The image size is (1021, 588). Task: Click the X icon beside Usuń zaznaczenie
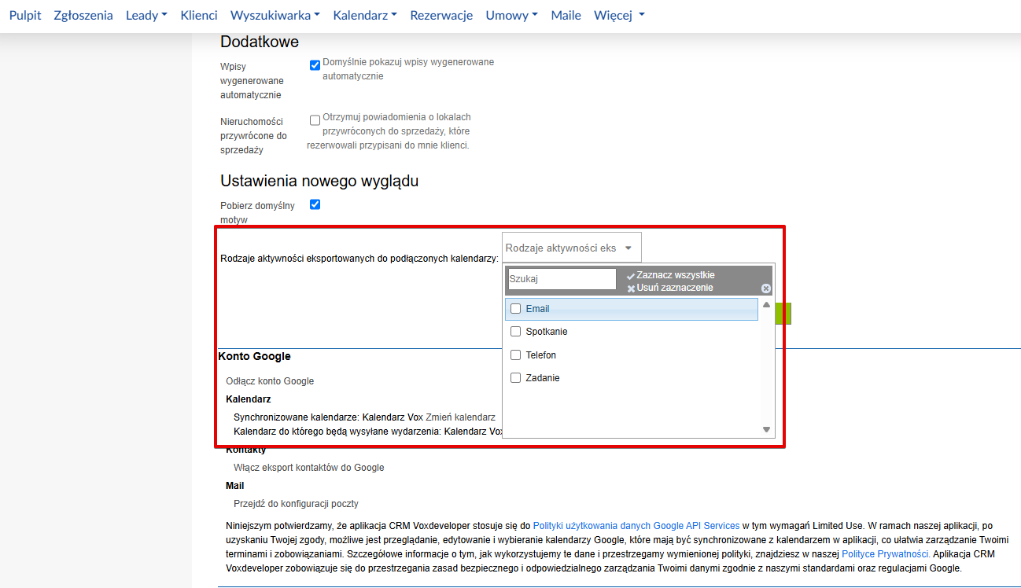(631, 288)
